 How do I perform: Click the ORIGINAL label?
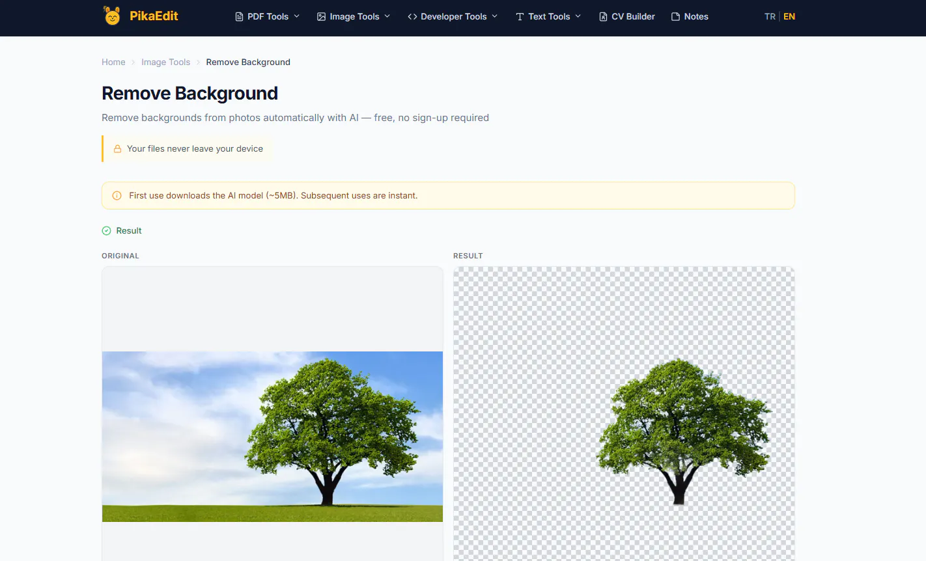click(120, 256)
